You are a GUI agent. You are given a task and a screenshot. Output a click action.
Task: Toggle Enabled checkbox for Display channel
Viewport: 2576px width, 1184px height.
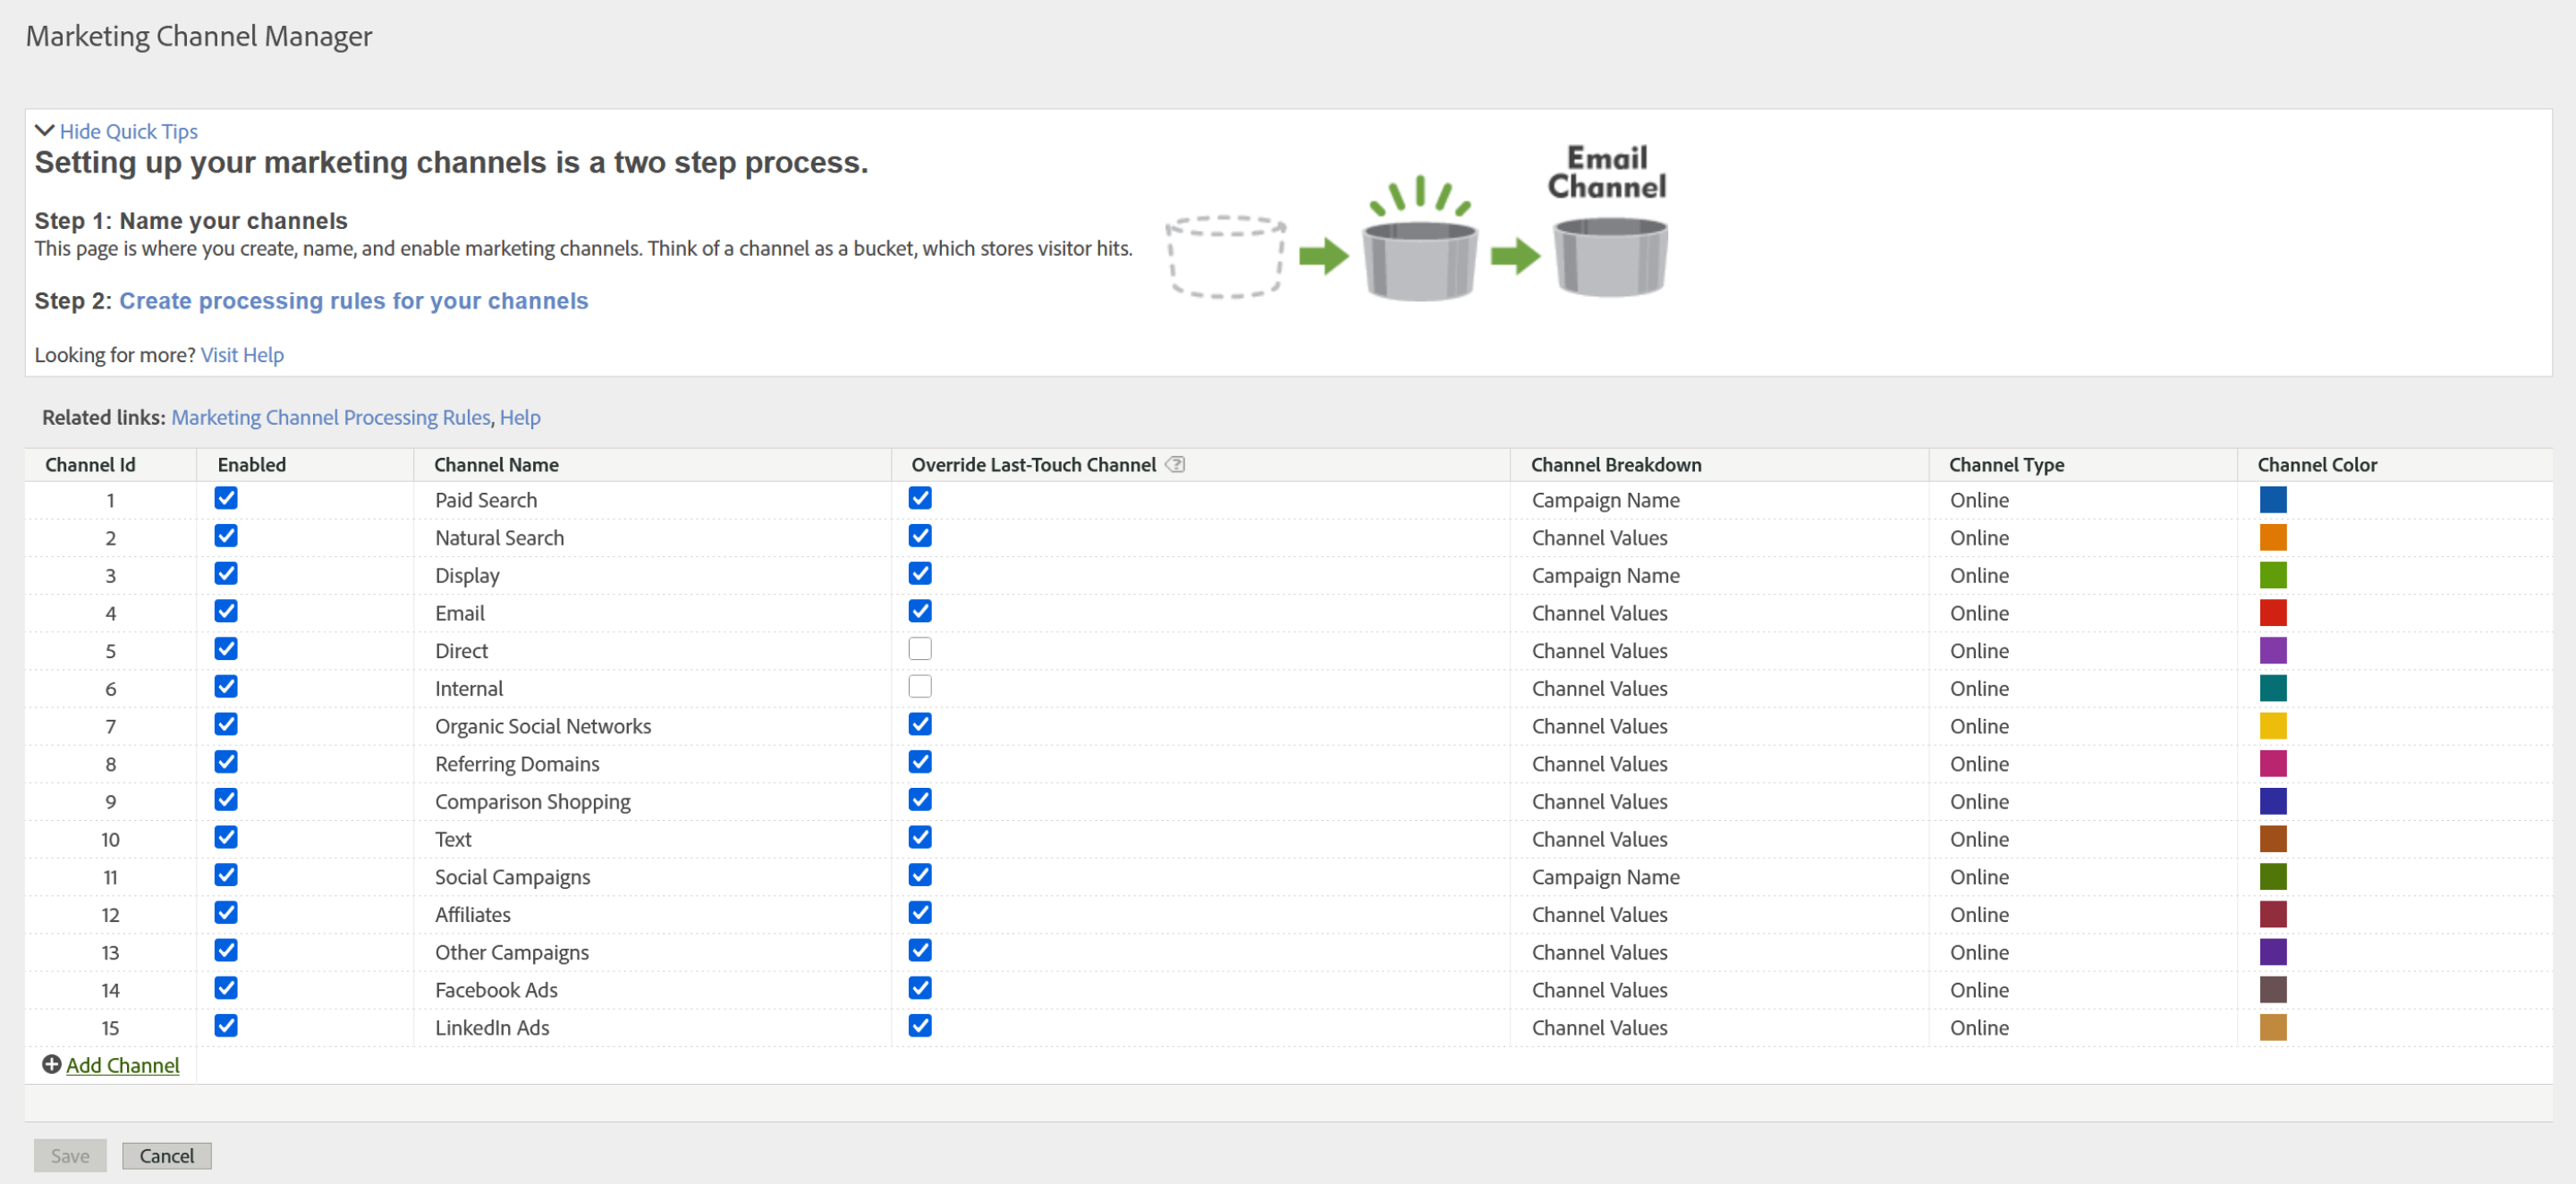(x=226, y=573)
